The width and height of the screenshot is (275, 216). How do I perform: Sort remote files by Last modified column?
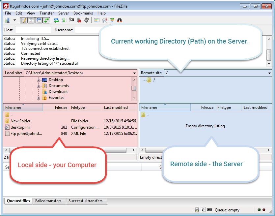[x=257, y=108]
